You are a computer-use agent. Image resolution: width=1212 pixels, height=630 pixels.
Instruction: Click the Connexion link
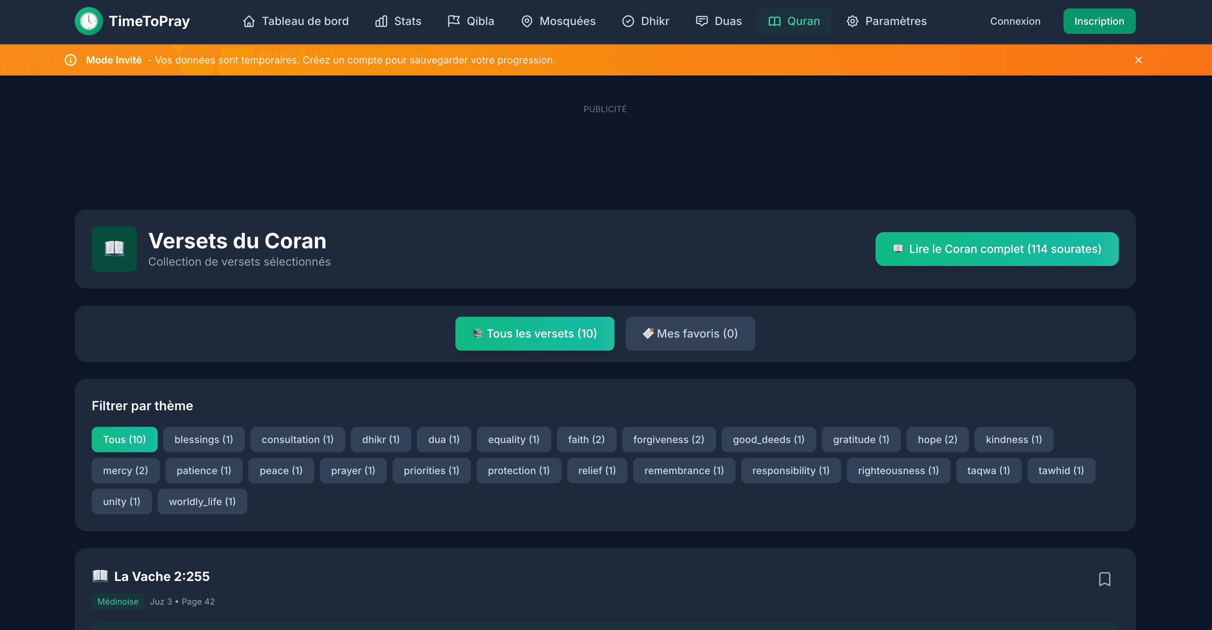click(1015, 21)
